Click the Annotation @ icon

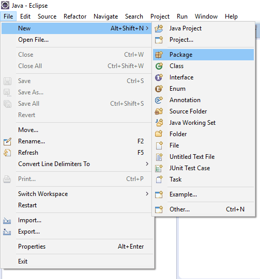click(159, 100)
